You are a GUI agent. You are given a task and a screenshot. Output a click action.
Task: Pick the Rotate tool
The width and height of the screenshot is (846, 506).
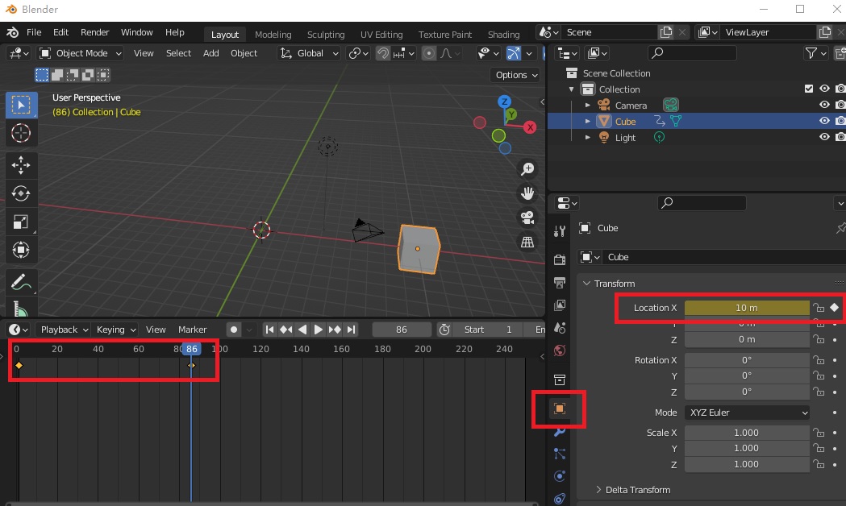[21, 193]
